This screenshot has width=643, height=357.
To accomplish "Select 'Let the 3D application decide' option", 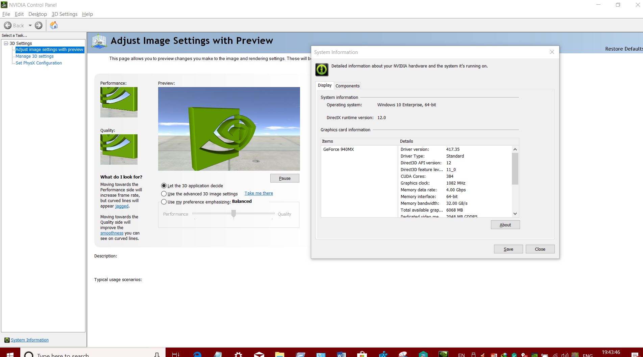I will (164, 186).
